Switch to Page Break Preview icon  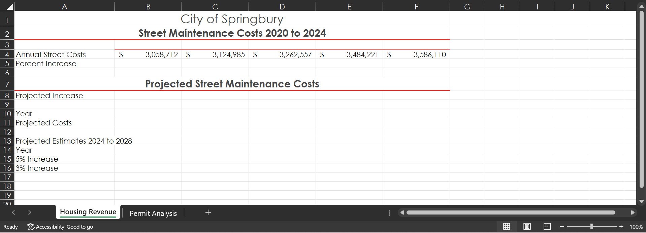[547, 226]
